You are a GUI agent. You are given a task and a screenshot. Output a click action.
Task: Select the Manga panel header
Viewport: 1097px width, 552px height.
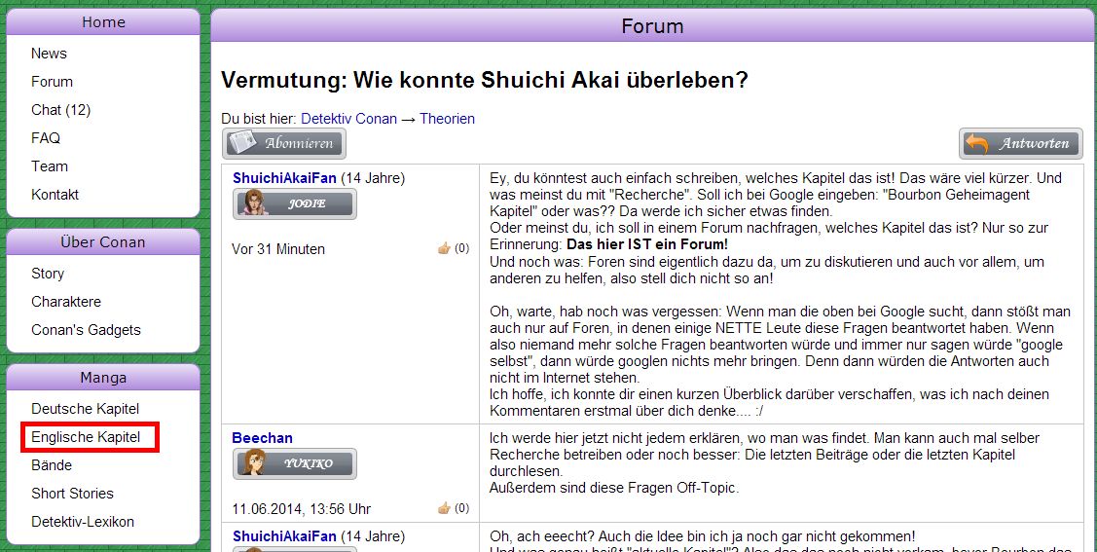click(x=103, y=378)
